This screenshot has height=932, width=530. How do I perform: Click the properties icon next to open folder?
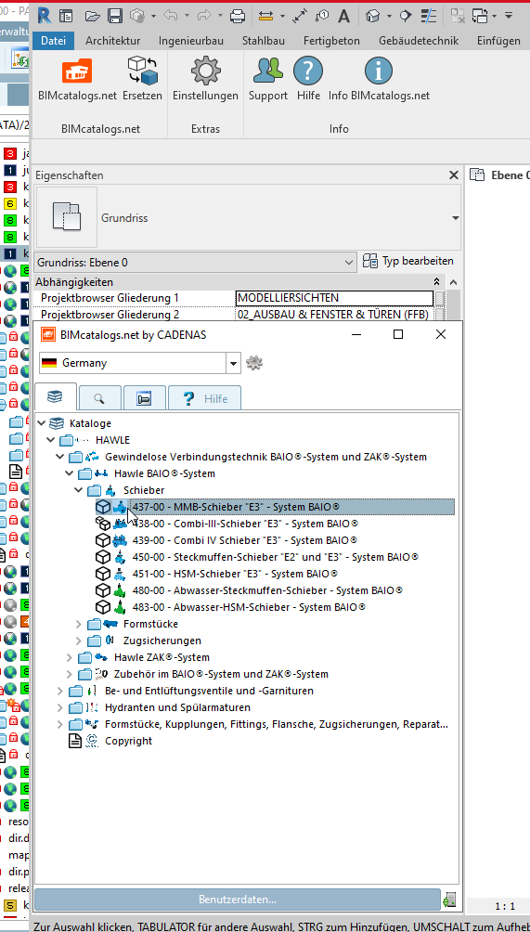click(66, 16)
